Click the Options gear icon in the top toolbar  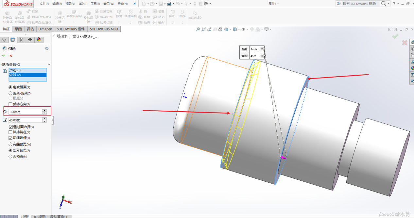click(x=206, y=4)
